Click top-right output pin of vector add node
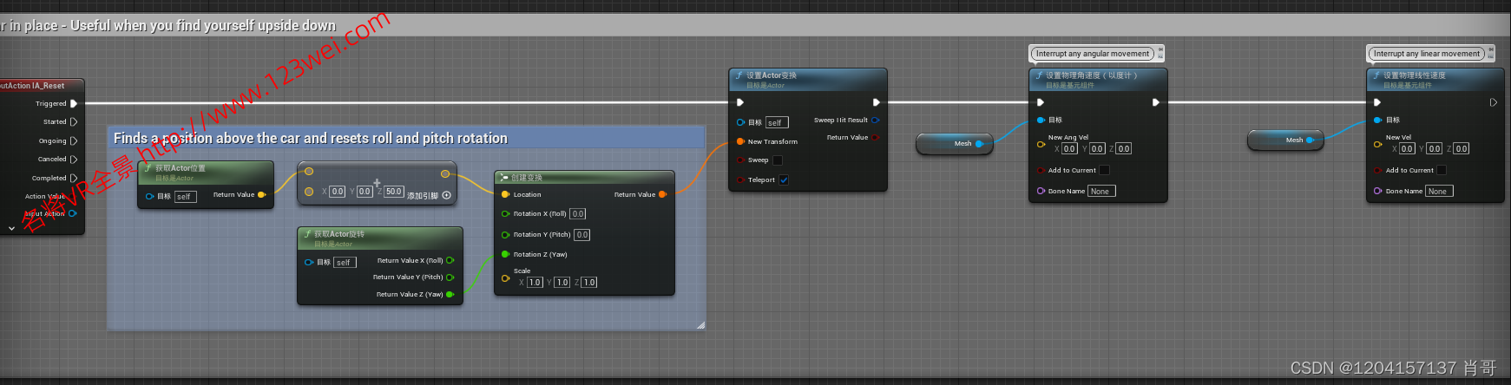The height and width of the screenshot is (385, 1511). (x=445, y=173)
